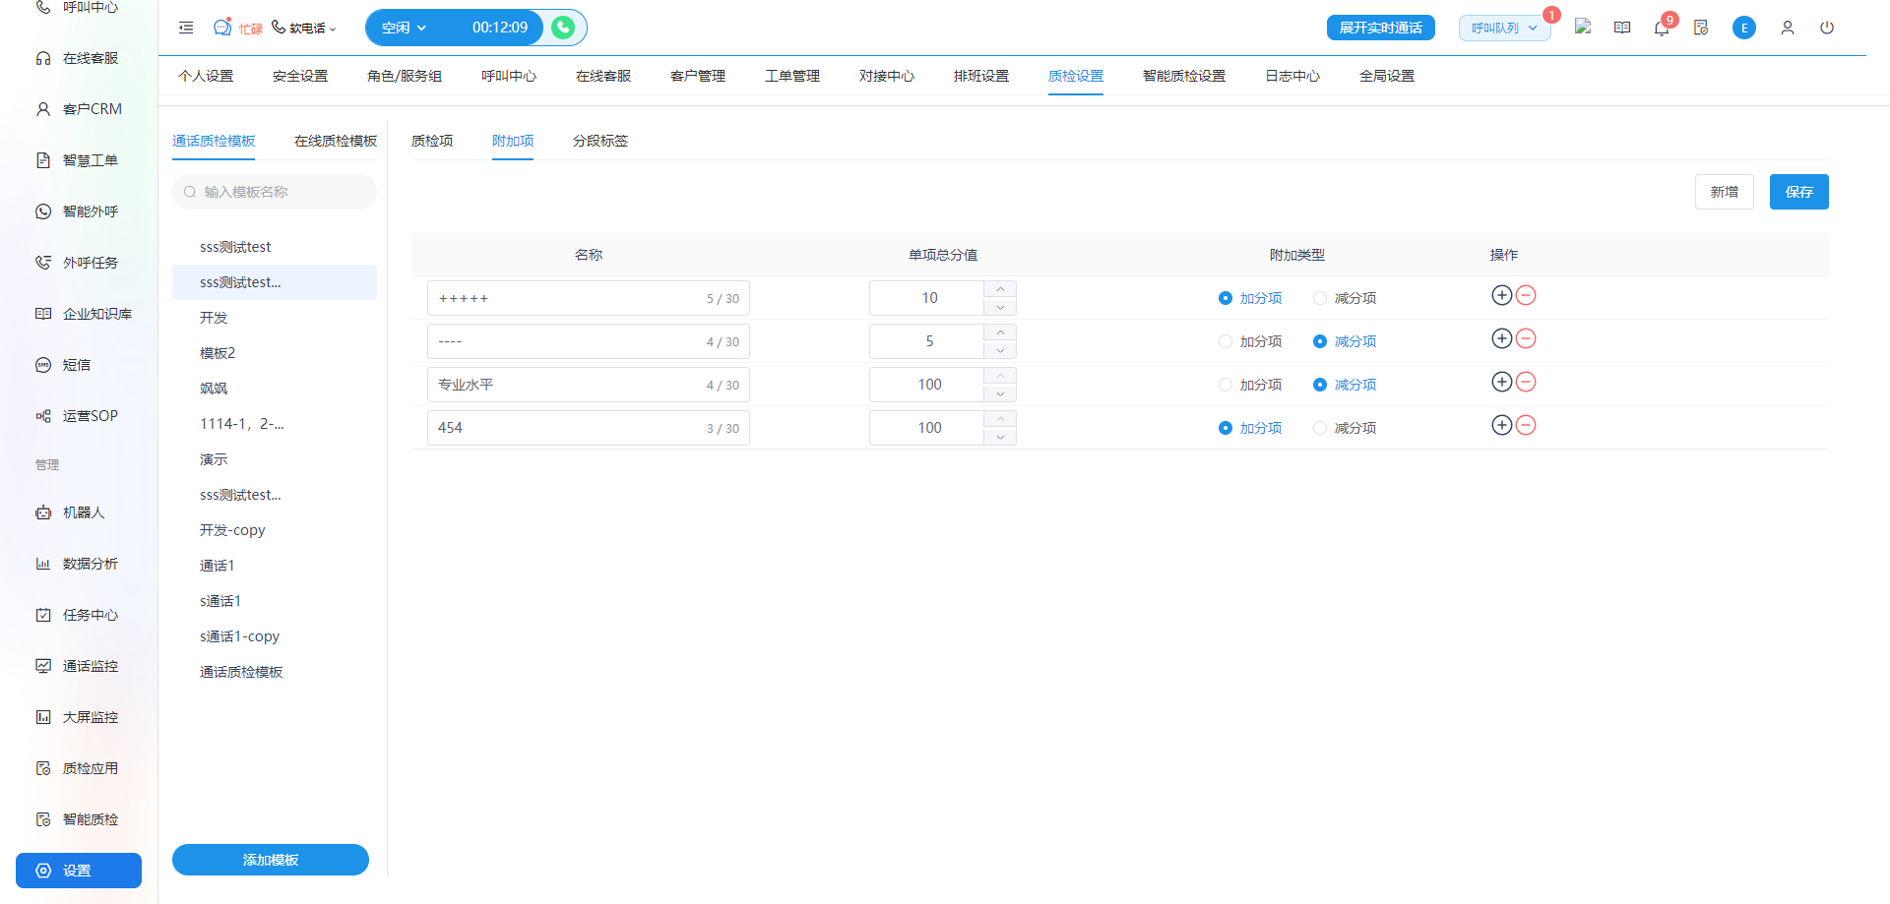The image size is (1890, 904).
Task: Open 企业知识库 in the sidebar
Action: click(x=79, y=314)
